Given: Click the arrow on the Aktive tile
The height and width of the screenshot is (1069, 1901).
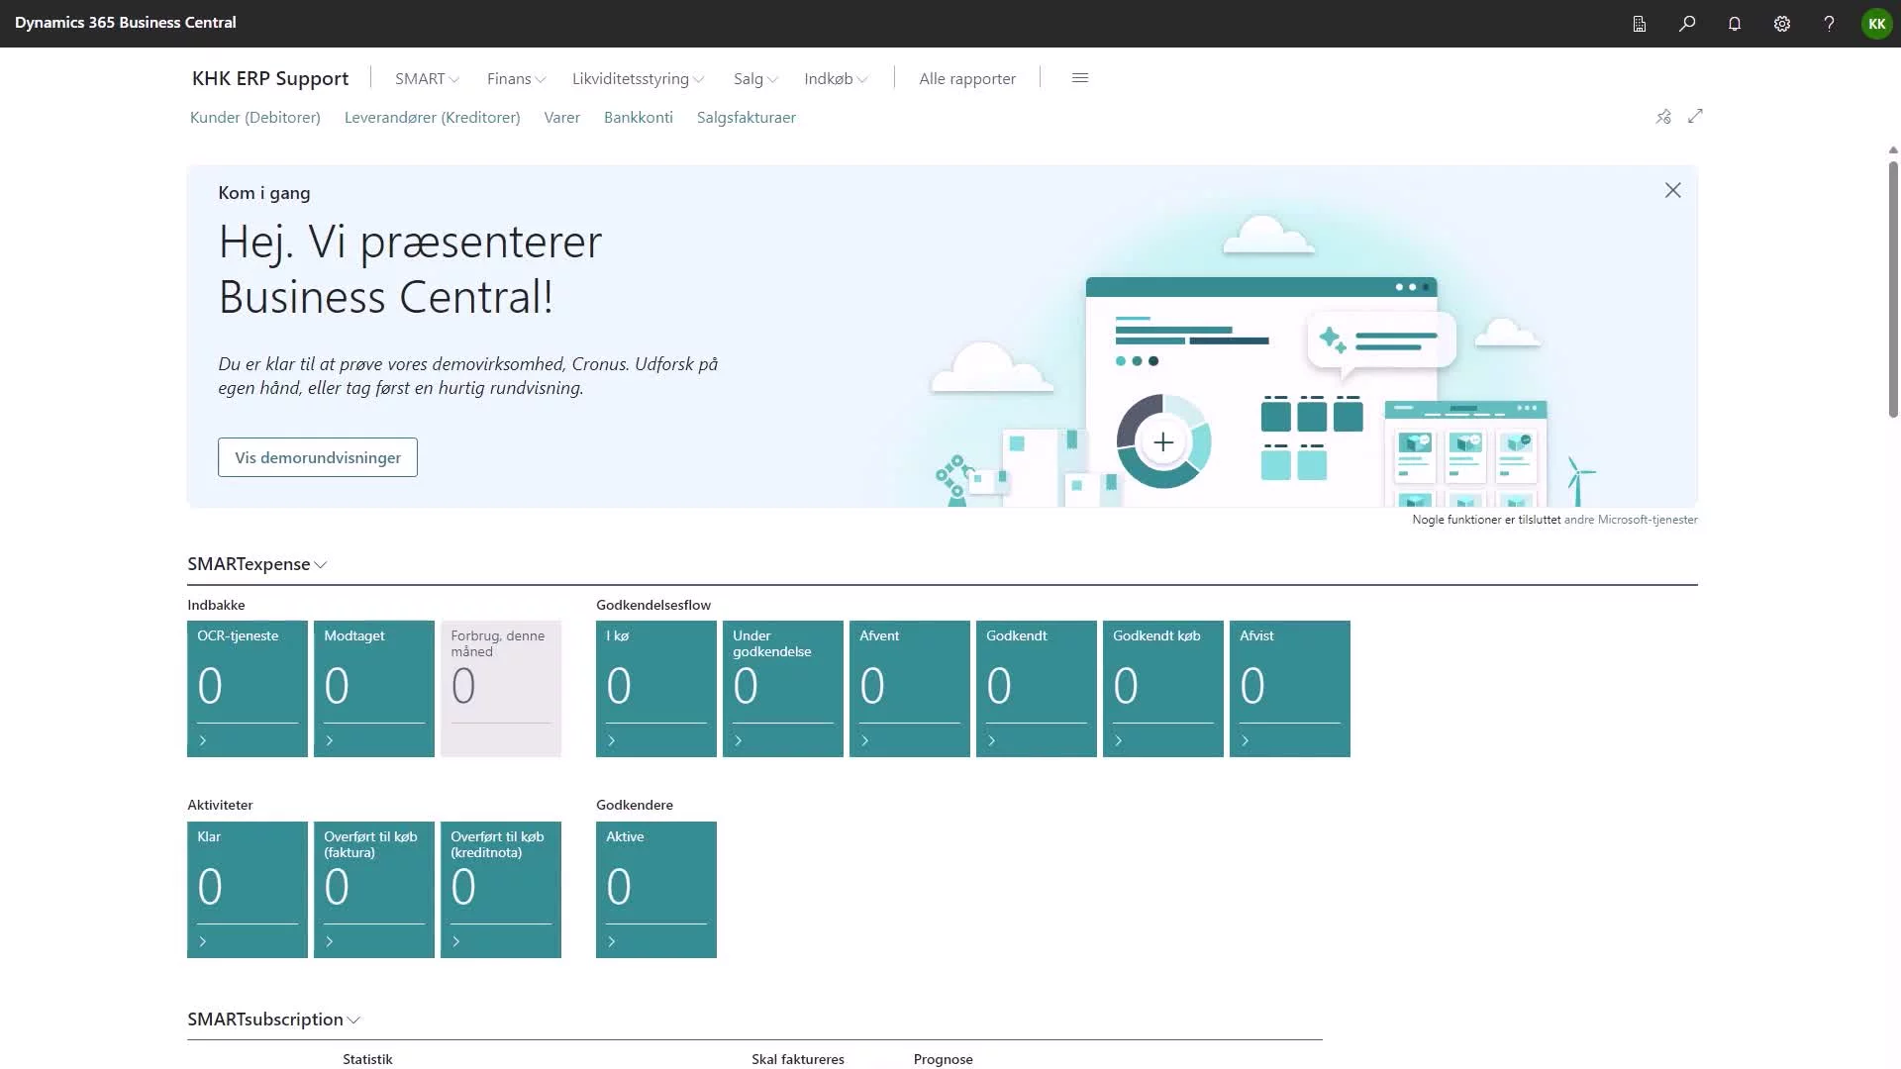Looking at the screenshot, I should click(612, 941).
